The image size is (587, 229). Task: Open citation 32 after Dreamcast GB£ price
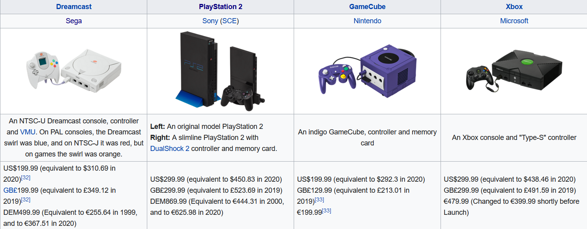pyautogui.click(x=26, y=199)
